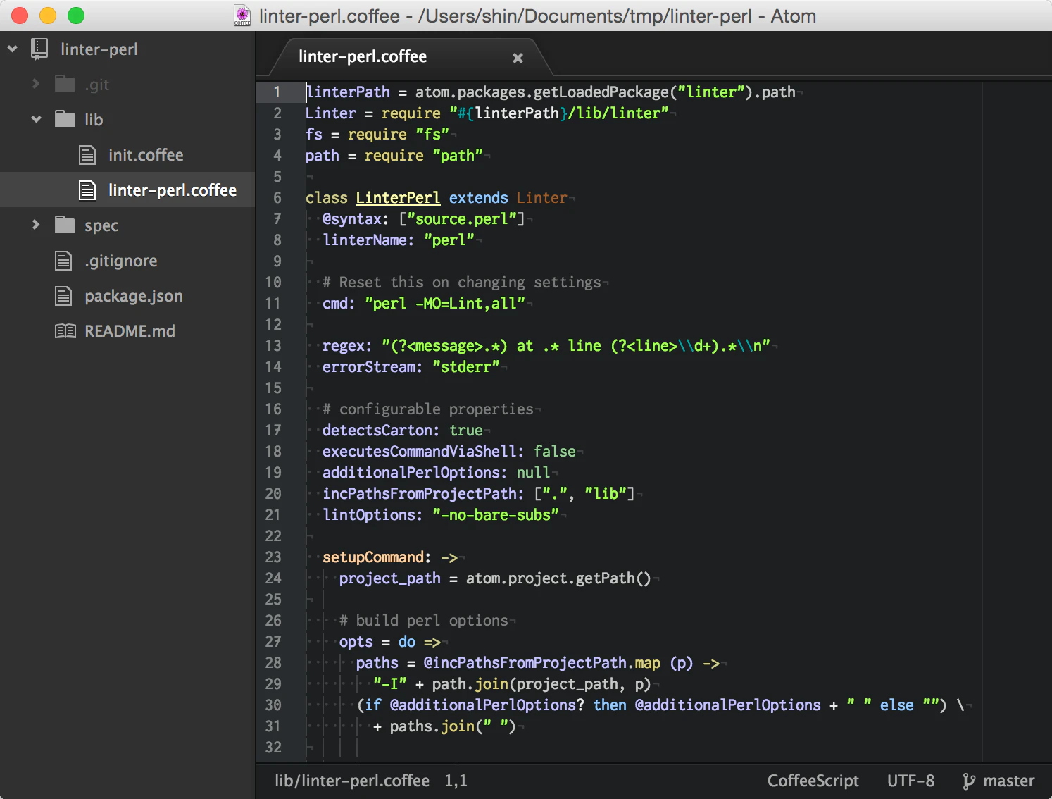Change the UTF-8 encoding in status bar
The width and height of the screenshot is (1052, 799).
click(x=910, y=781)
